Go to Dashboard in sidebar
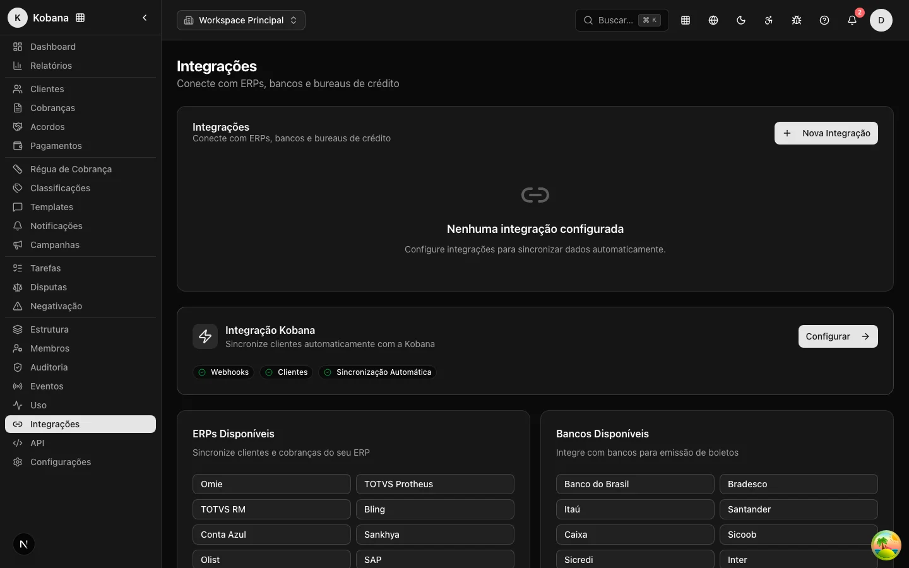 pyautogui.click(x=80, y=47)
